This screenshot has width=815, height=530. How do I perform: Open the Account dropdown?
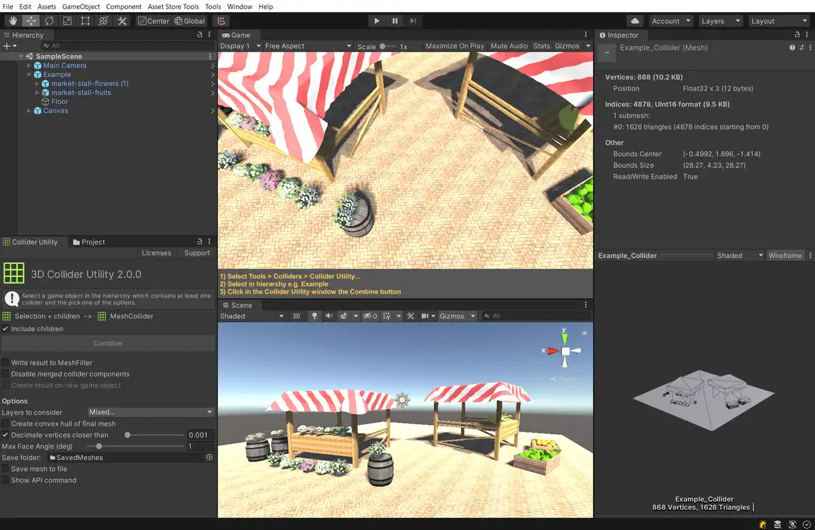tap(671, 21)
